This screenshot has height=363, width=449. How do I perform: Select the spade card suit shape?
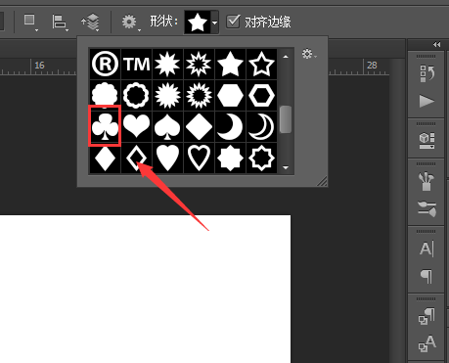167,126
